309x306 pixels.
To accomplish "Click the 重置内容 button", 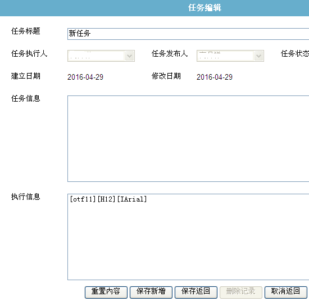I will (106, 292).
